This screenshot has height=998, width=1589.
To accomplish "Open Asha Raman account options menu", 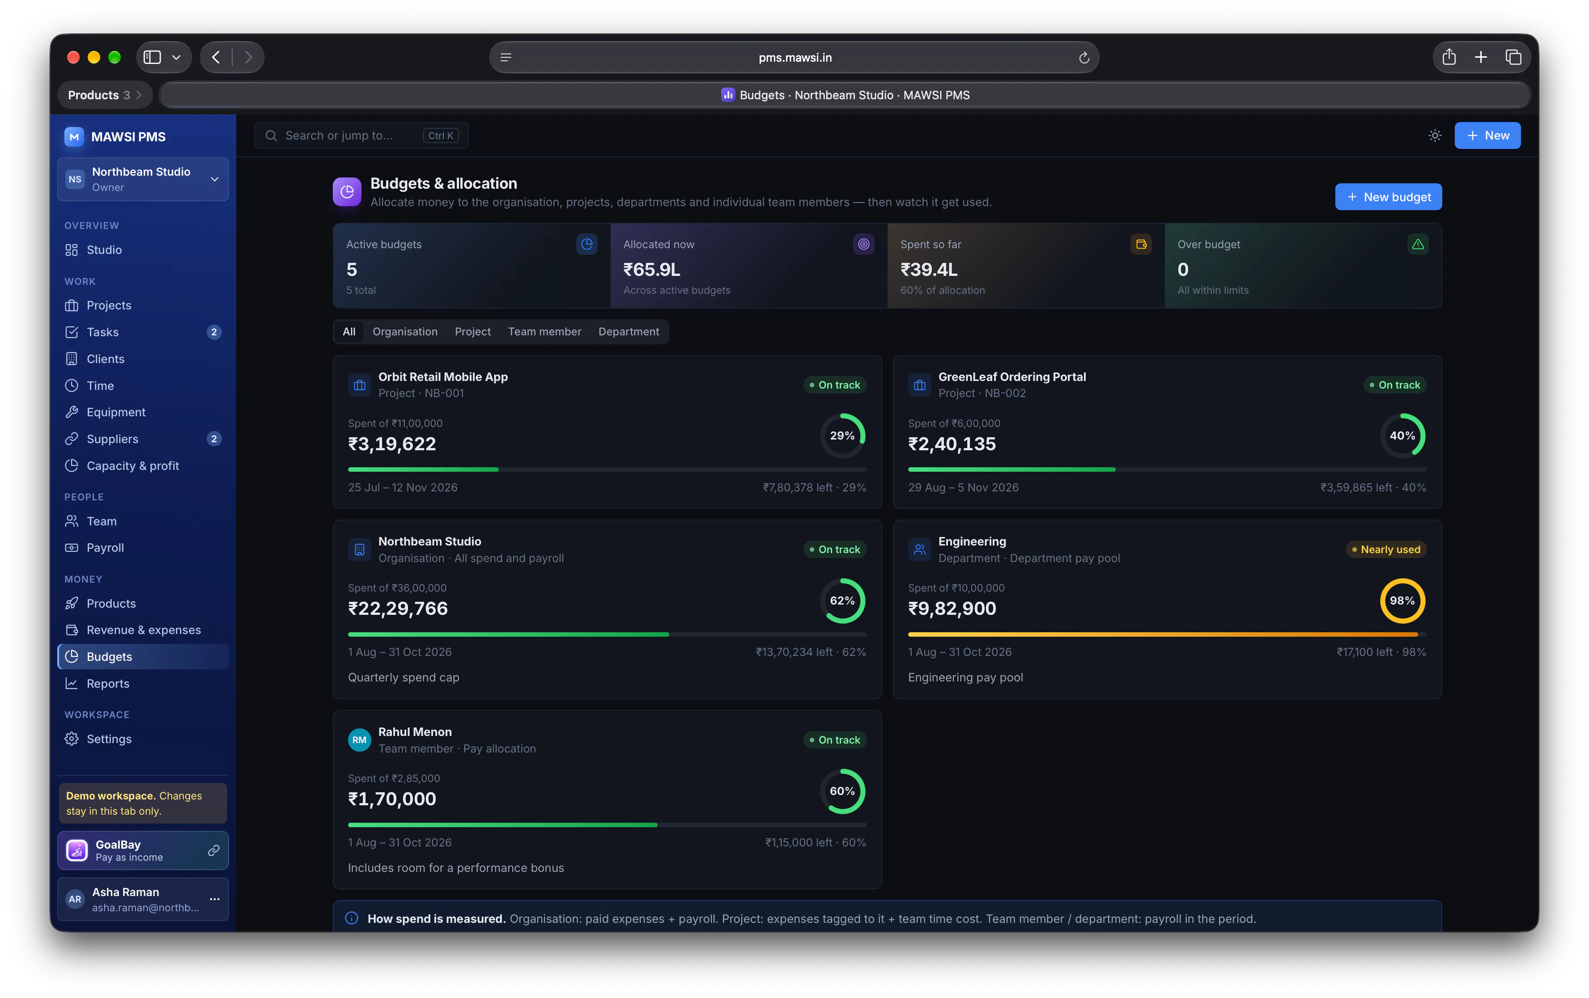I will (214, 899).
